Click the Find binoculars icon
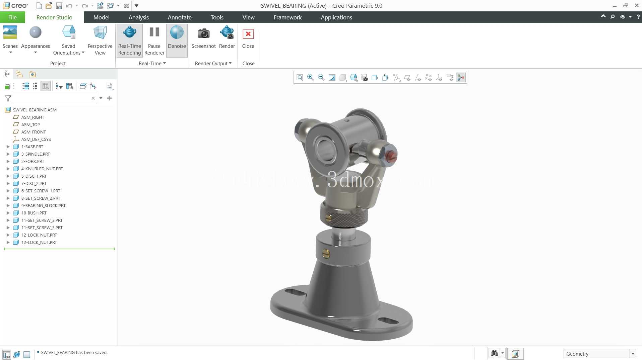The width and height of the screenshot is (642, 360). point(494,353)
